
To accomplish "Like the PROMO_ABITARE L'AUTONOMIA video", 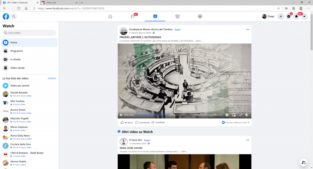I will [127, 122].
